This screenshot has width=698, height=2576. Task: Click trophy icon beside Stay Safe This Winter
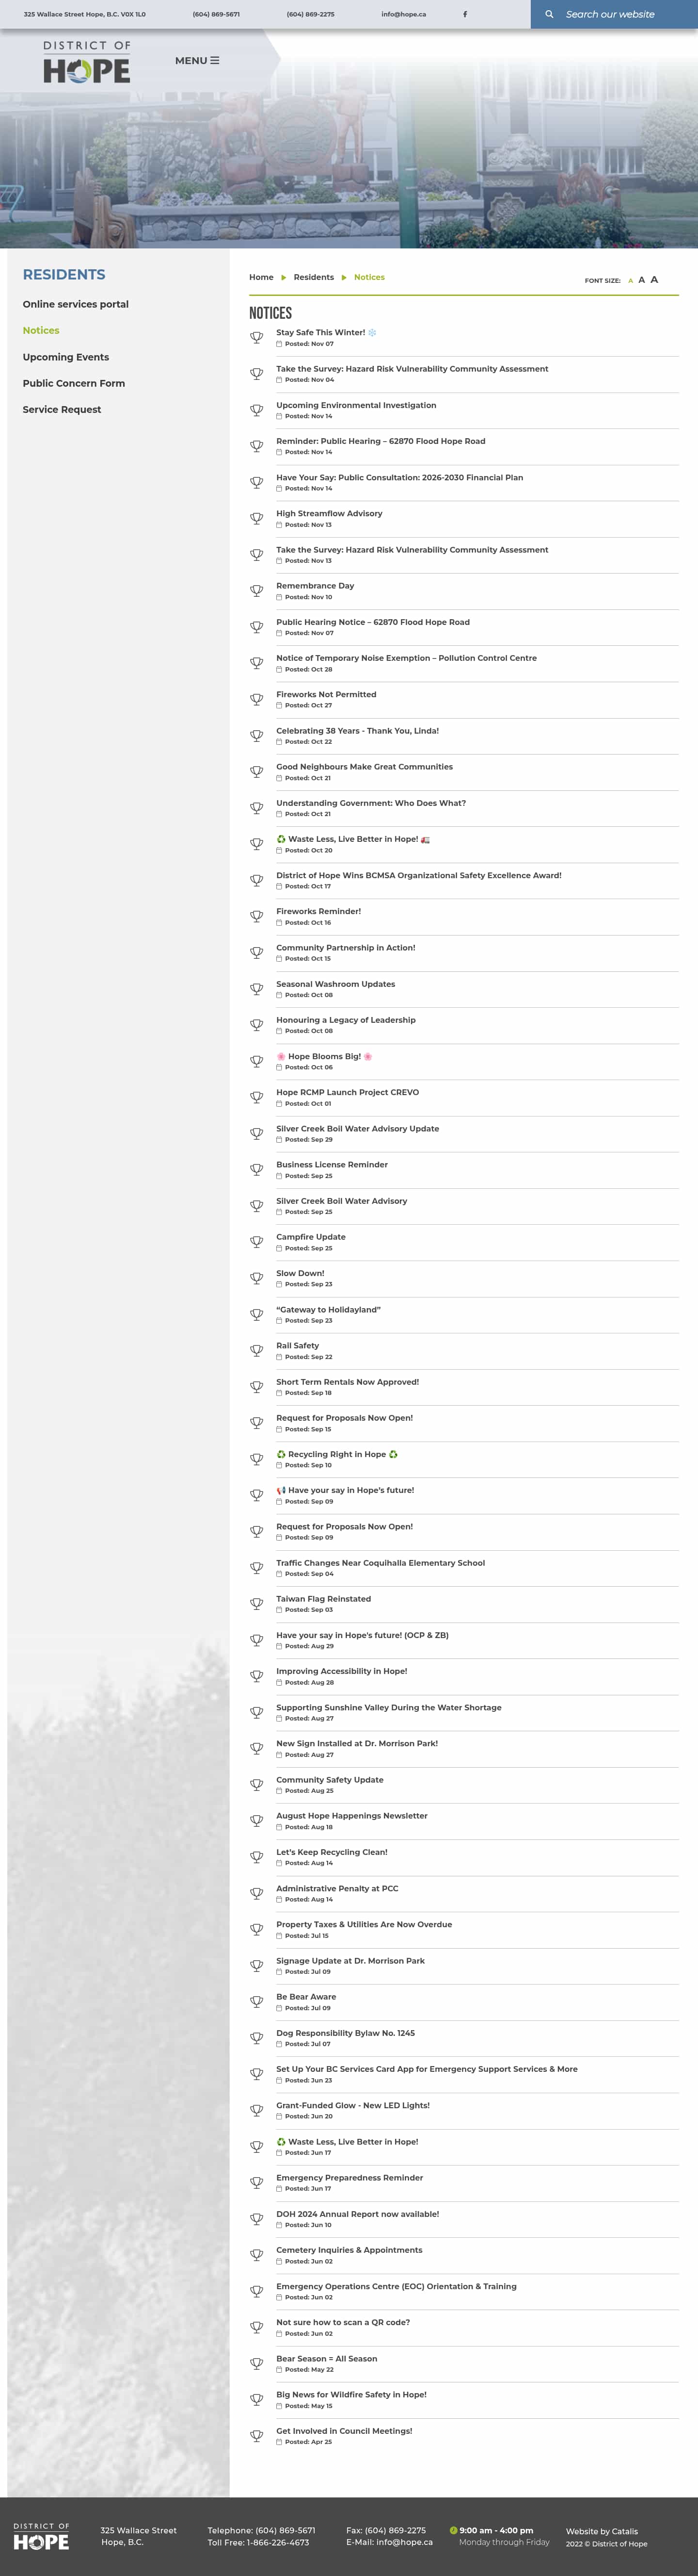(256, 338)
